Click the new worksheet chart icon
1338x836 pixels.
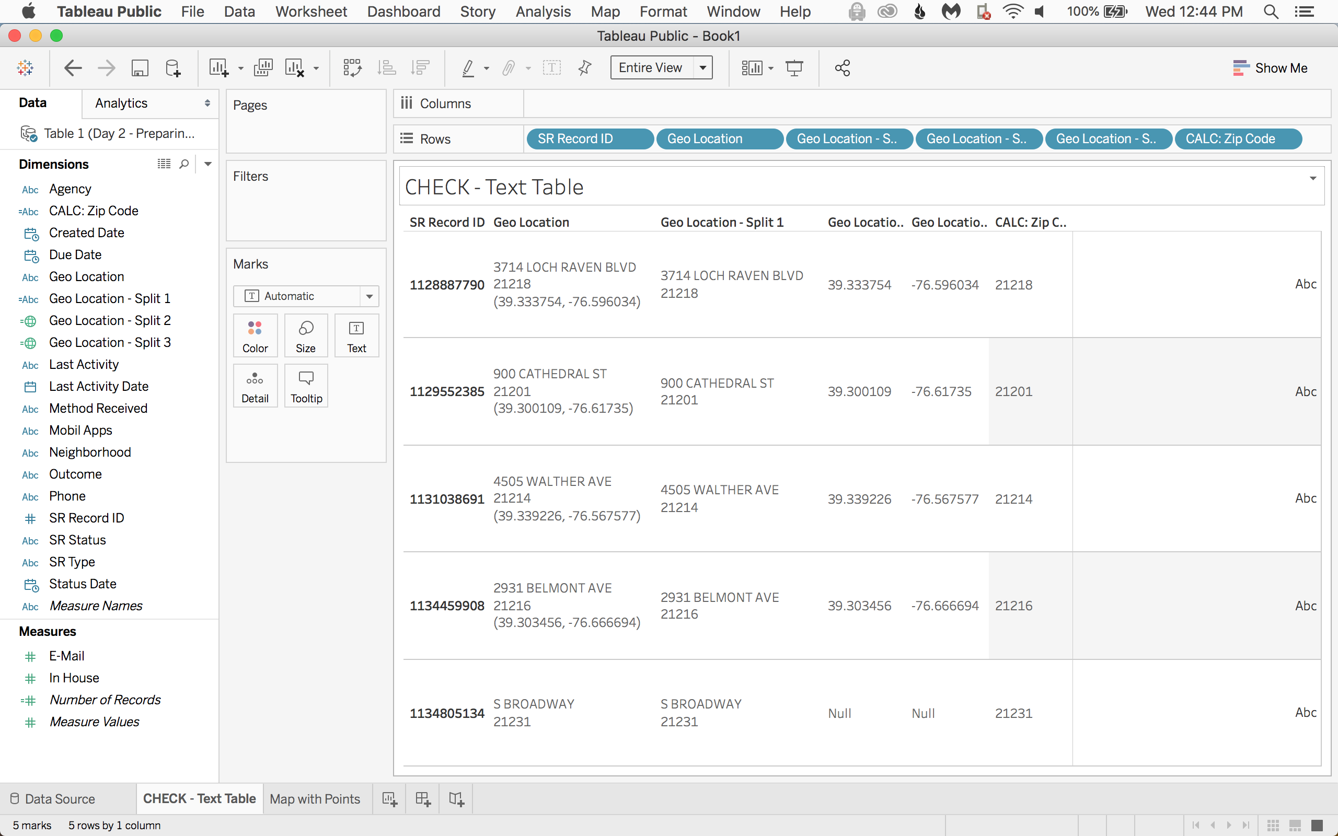218,68
